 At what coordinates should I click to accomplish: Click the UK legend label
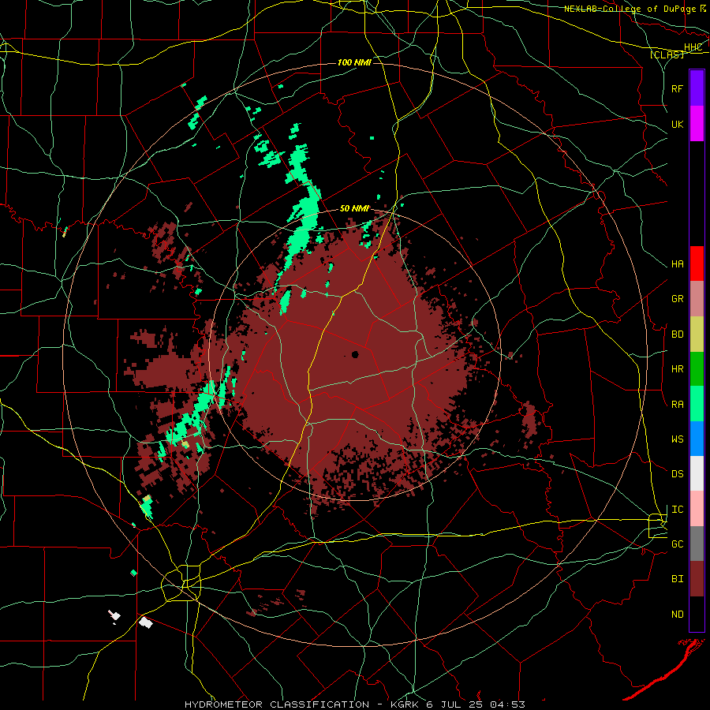point(678,124)
